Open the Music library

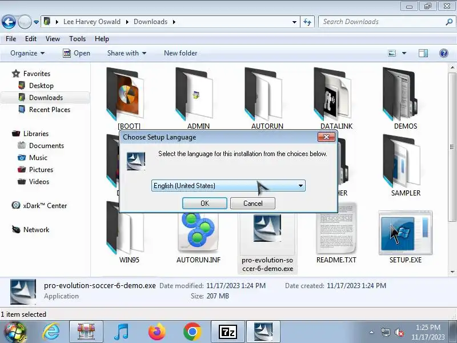pyautogui.click(x=38, y=158)
